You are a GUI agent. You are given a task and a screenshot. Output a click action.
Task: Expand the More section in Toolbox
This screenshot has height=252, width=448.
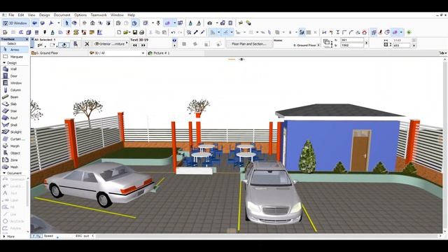4,237
